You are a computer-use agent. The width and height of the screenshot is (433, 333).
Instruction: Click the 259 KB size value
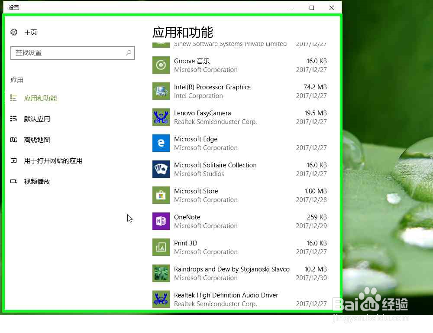tap(317, 217)
